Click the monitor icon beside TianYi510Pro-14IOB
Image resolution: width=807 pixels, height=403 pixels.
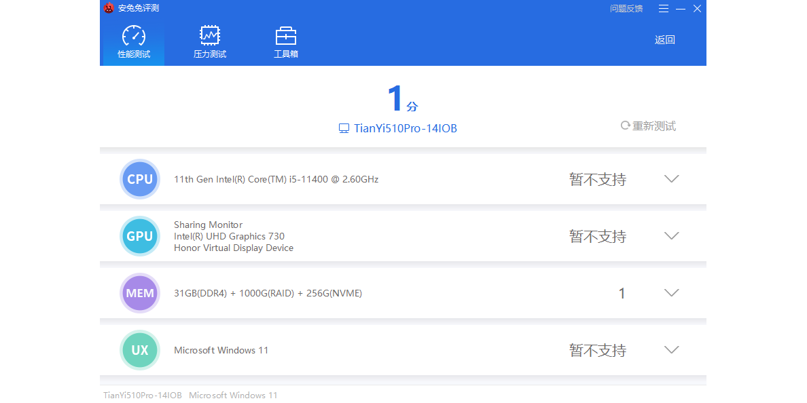(344, 128)
